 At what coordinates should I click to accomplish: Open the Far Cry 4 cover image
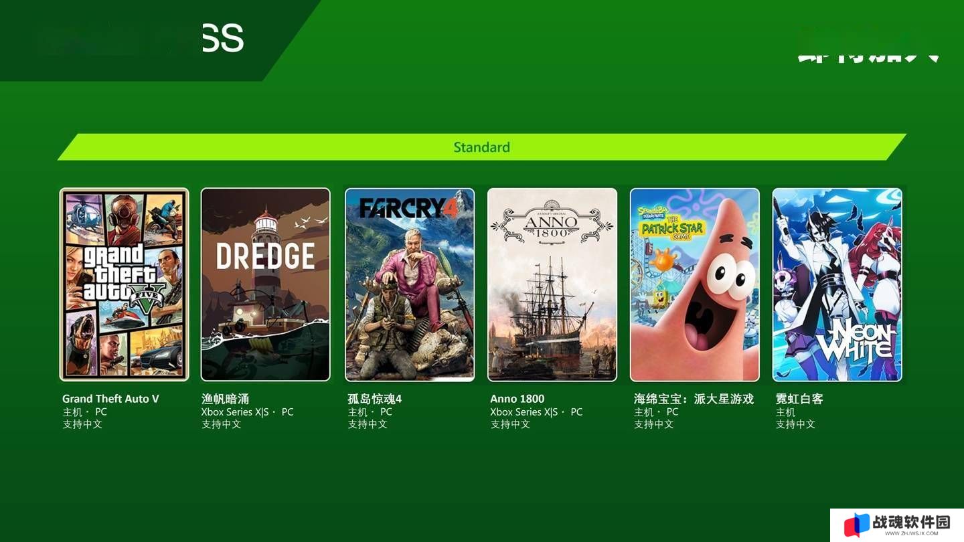click(410, 284)
